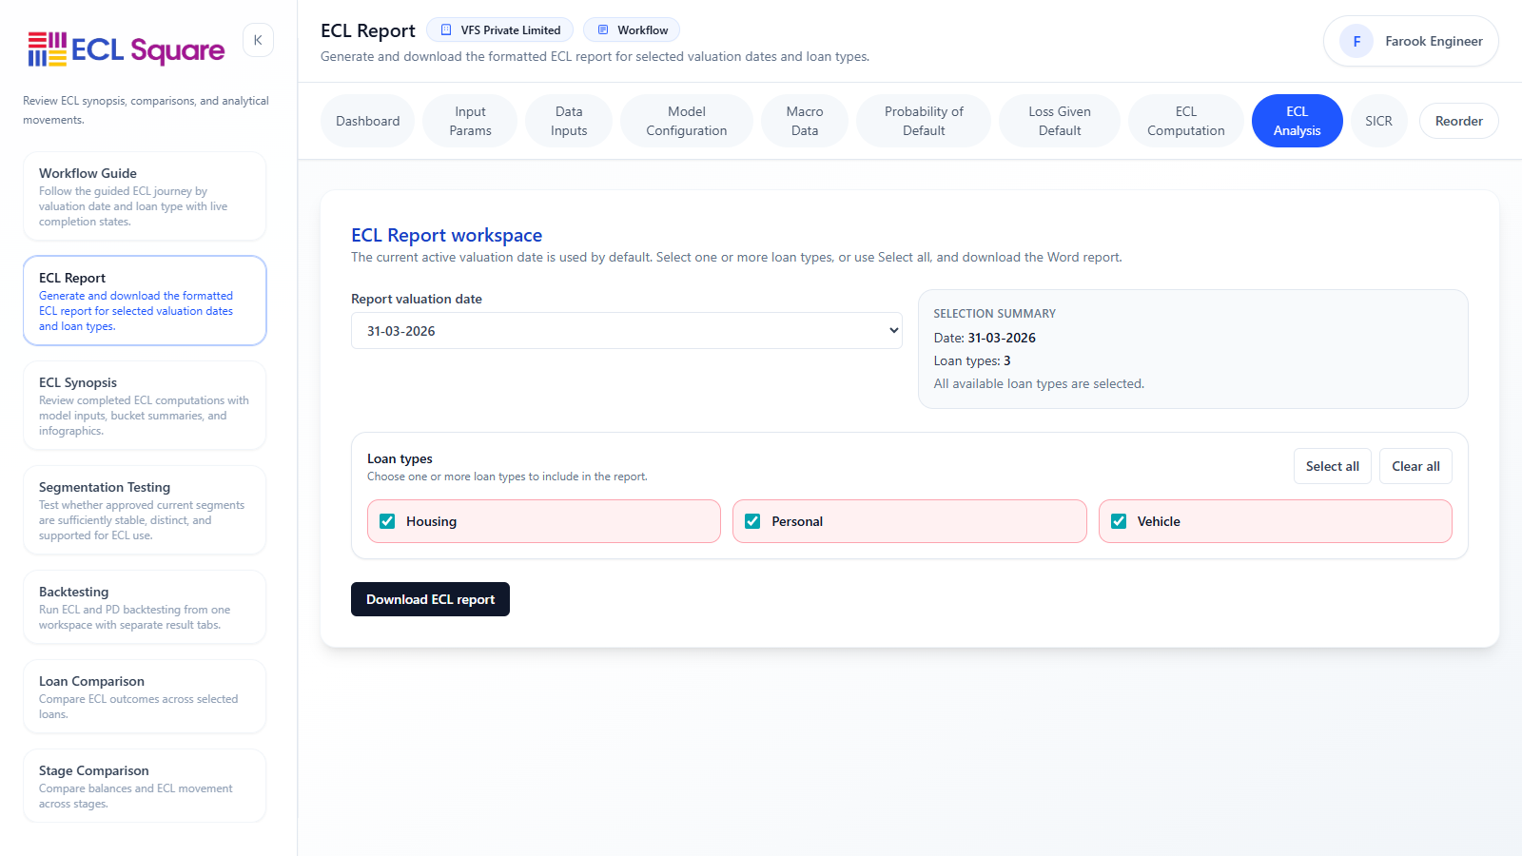The width and height of the screenshot is (1522, 856).
Task: Click the SELECTION SUMMARY heading
Action: click(x=994, y=313)
